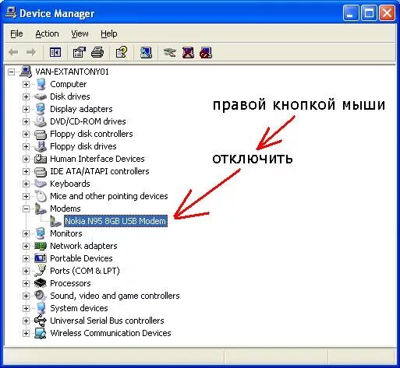Minimize the Device Manager window
This screenshot has height=368, width=400.
click(x=351, y=13)
